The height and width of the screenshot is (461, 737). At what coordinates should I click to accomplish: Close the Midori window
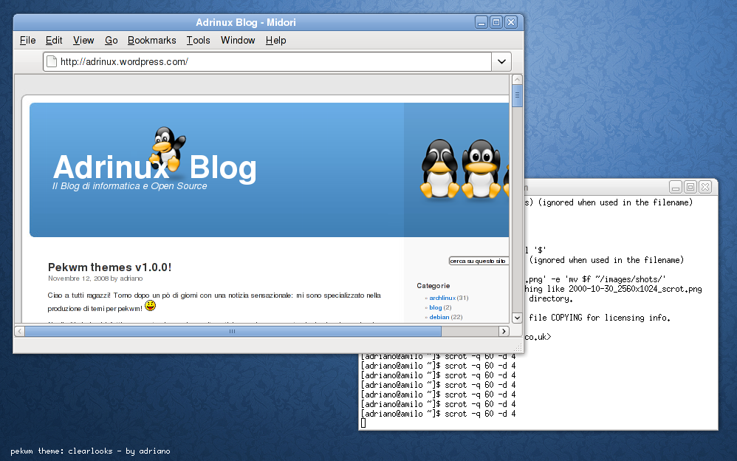(x=511, y=22)
